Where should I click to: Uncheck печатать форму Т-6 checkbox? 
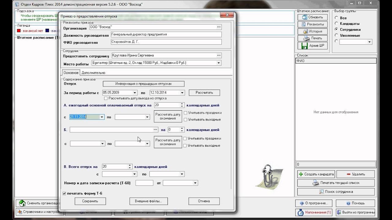pyautogui.click(x=64, y=193)
